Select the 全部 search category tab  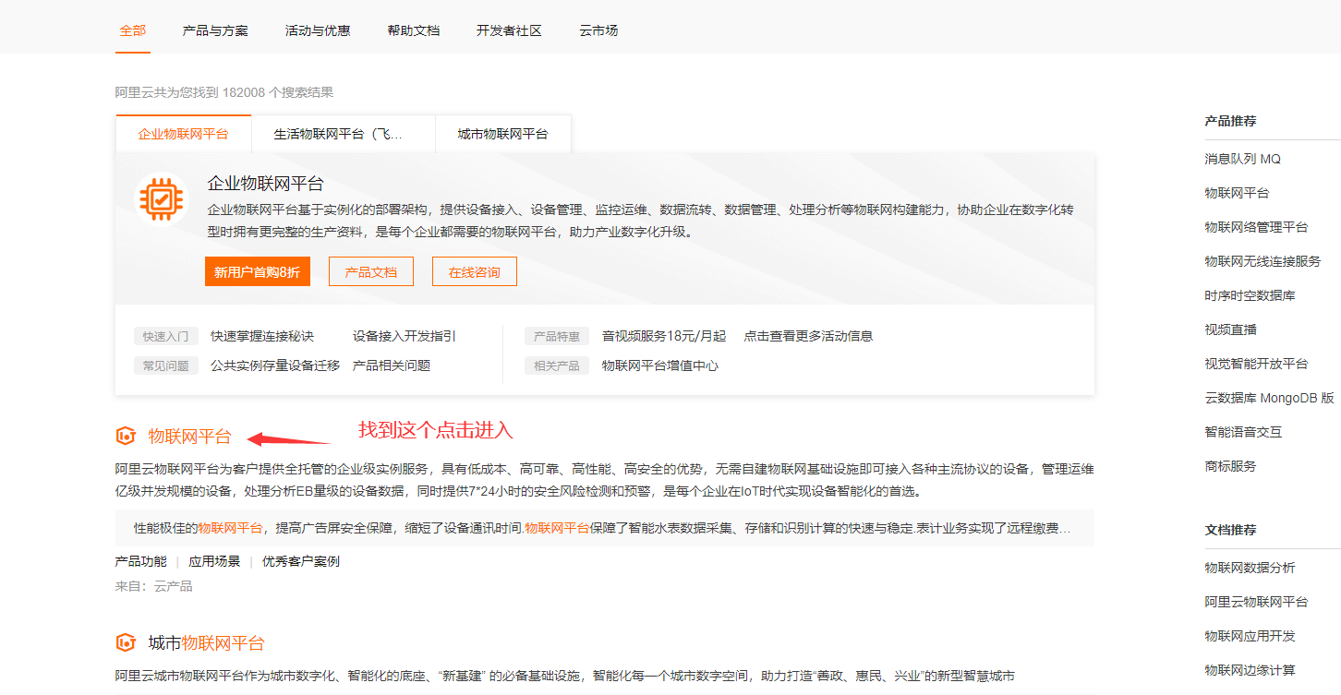click(x=133, y=30)
